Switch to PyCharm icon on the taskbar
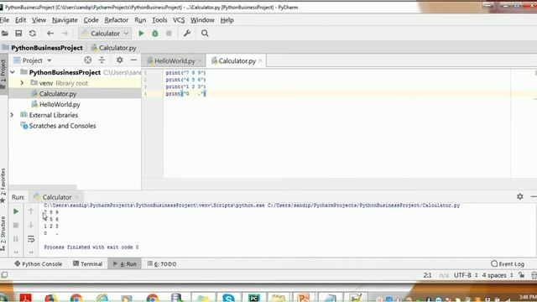The image size is (537, 302). coord(253,298)
